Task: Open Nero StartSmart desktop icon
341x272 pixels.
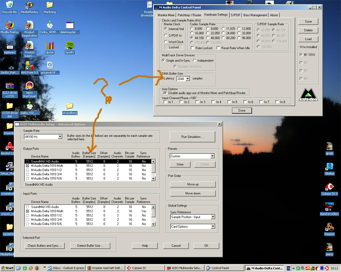Action: (29, 90)
